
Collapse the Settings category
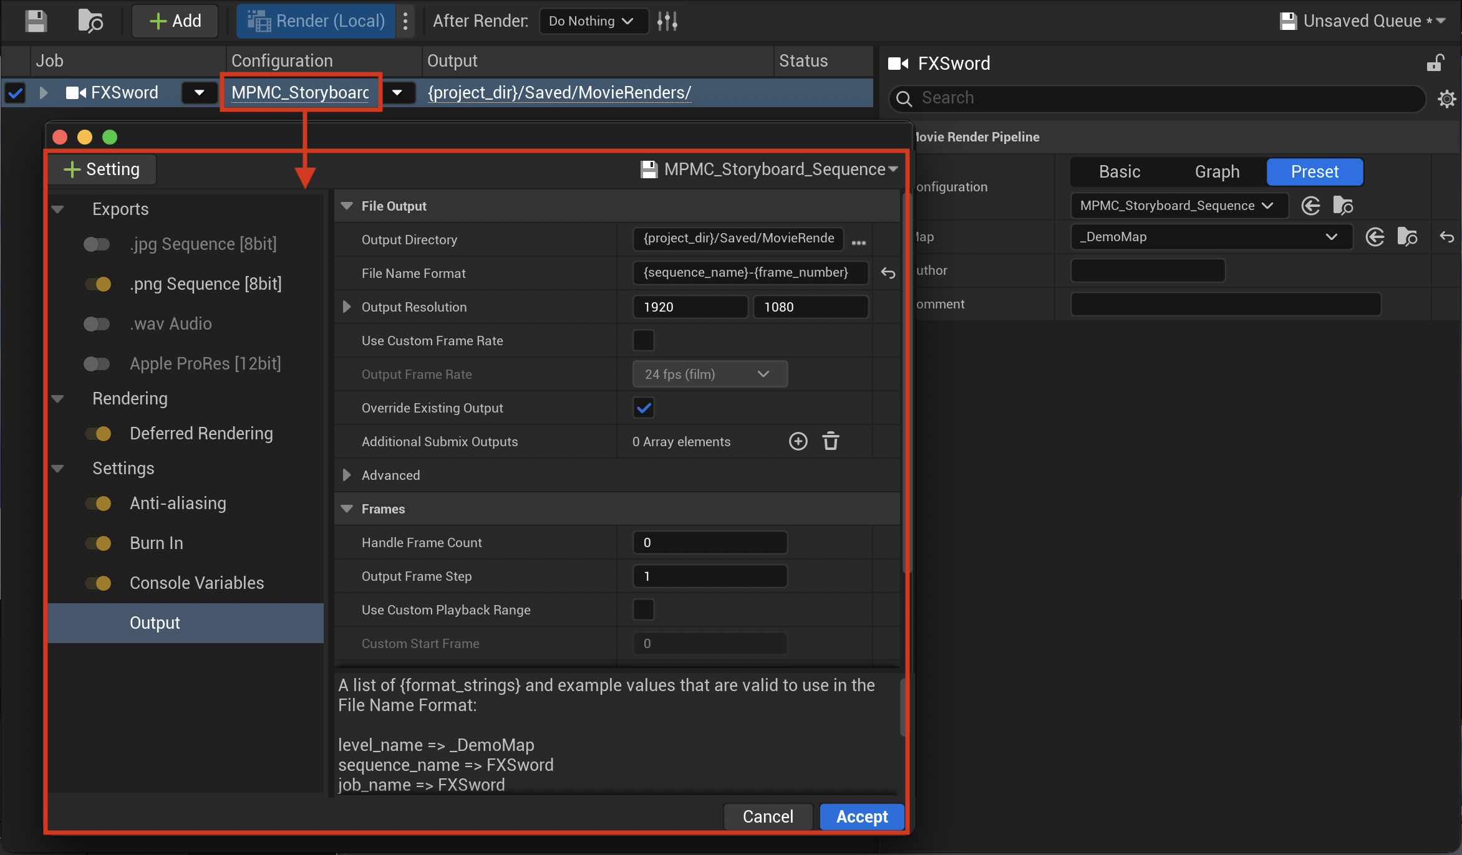click(58, 469)
